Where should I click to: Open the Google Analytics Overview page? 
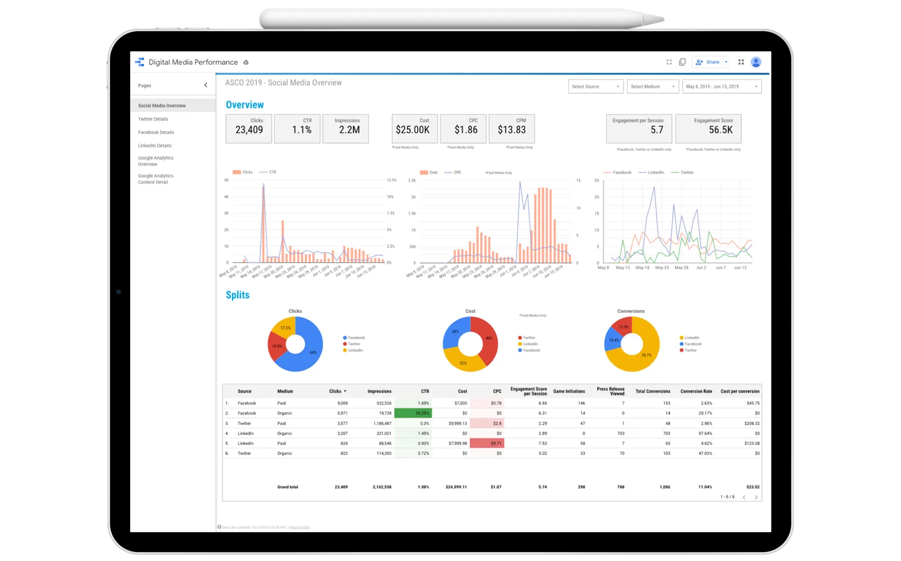[x=156, y=161]
